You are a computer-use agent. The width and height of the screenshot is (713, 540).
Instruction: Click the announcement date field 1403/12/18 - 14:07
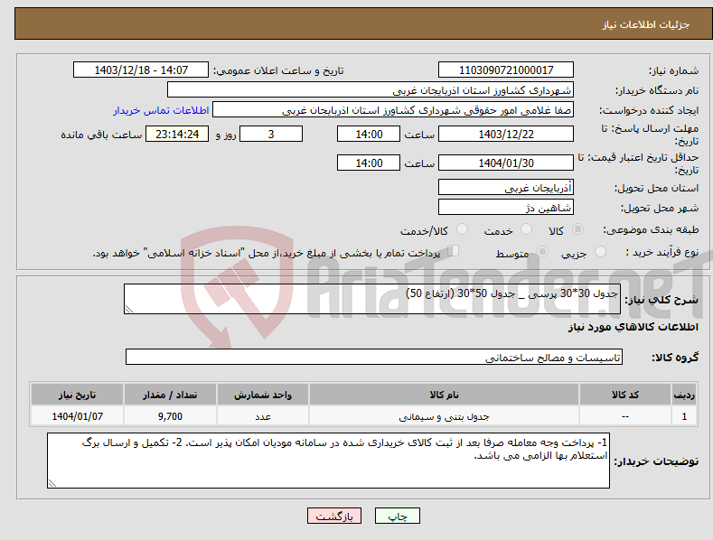(x=141, y=70)
